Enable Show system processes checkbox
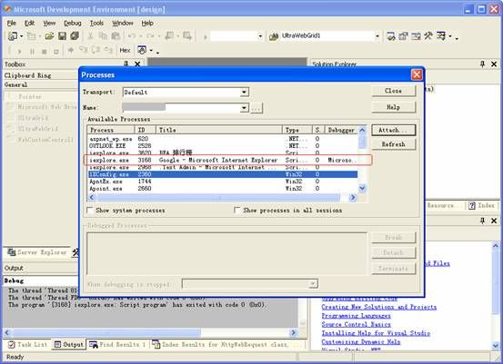This screenshot has width=503, height=364. 90,211
